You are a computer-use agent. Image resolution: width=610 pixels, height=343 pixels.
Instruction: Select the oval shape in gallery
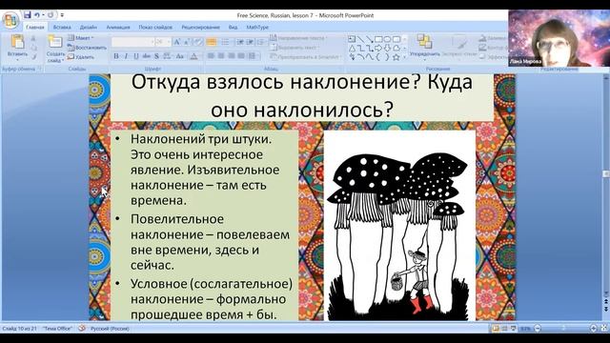pos(387,39)
